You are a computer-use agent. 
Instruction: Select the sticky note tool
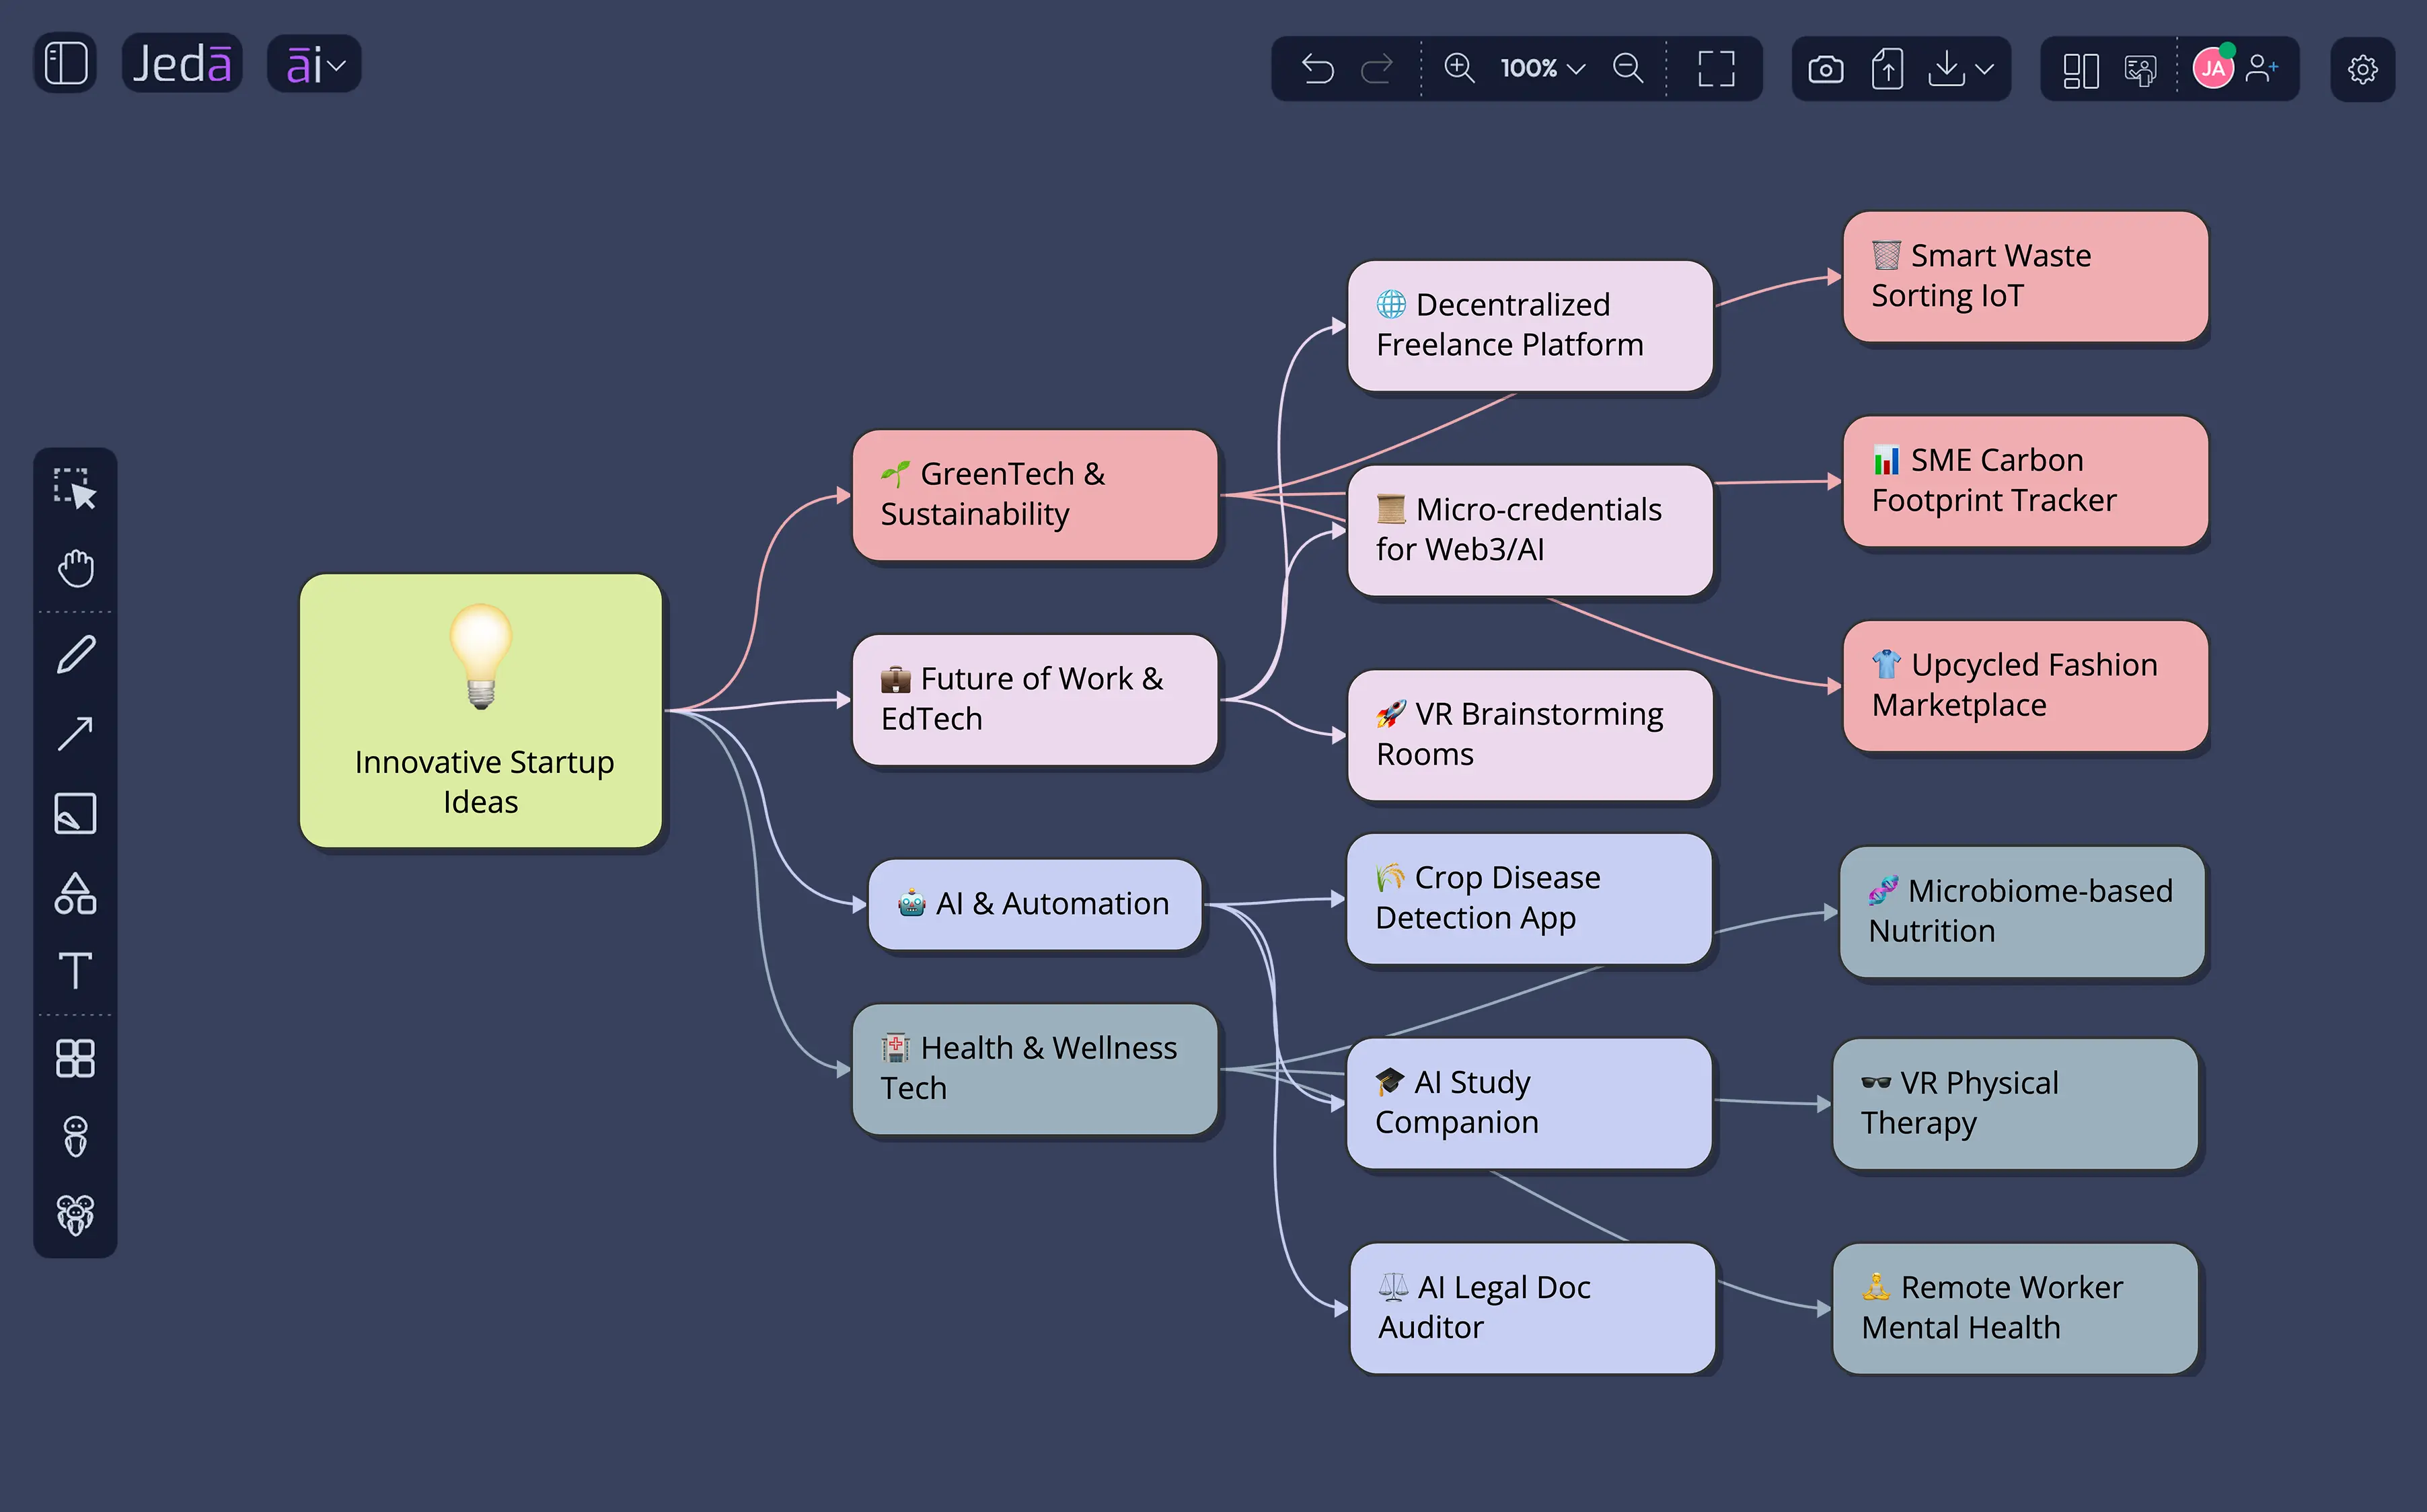(75, 813)
